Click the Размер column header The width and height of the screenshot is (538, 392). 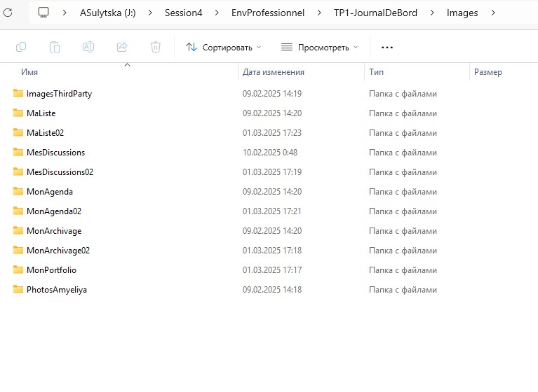[487, 72]
